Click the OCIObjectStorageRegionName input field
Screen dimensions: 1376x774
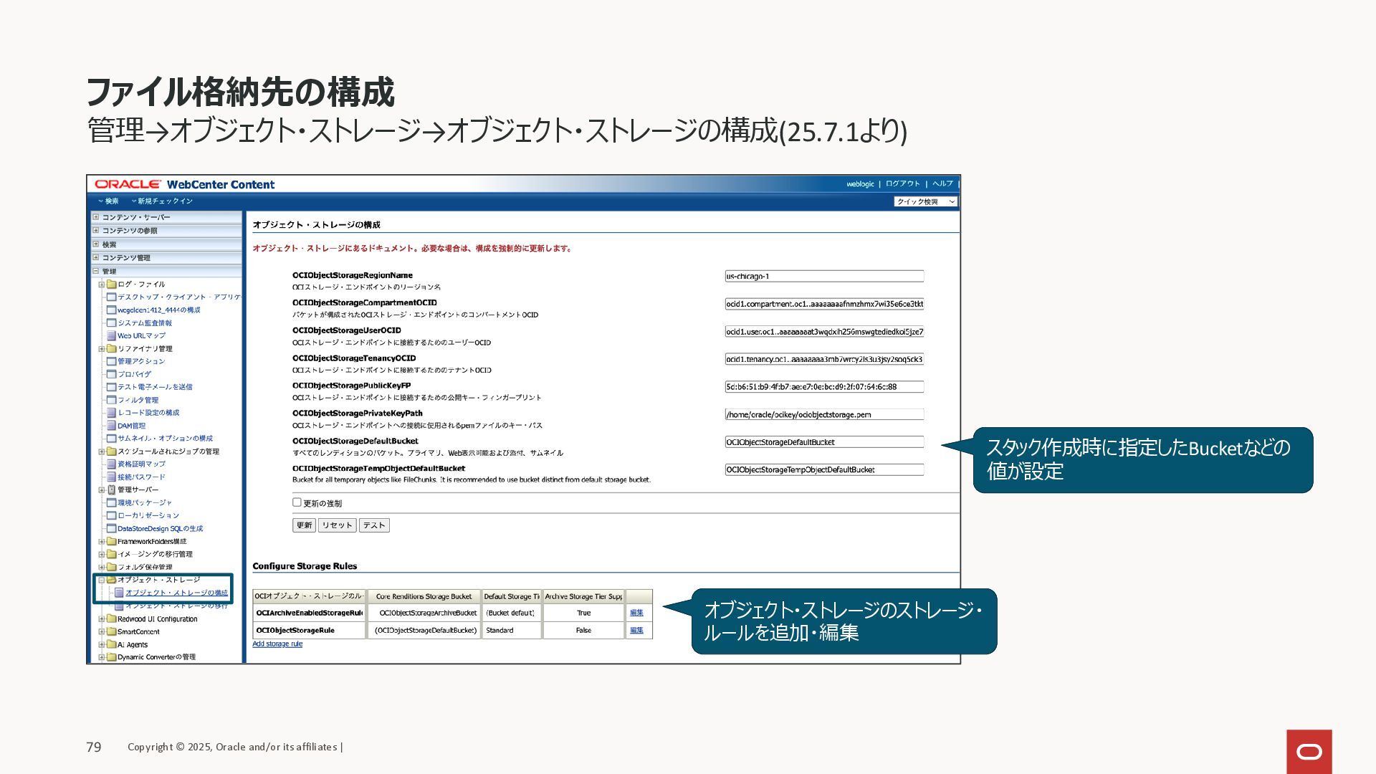pyautogui.click(x=823, y=277)
